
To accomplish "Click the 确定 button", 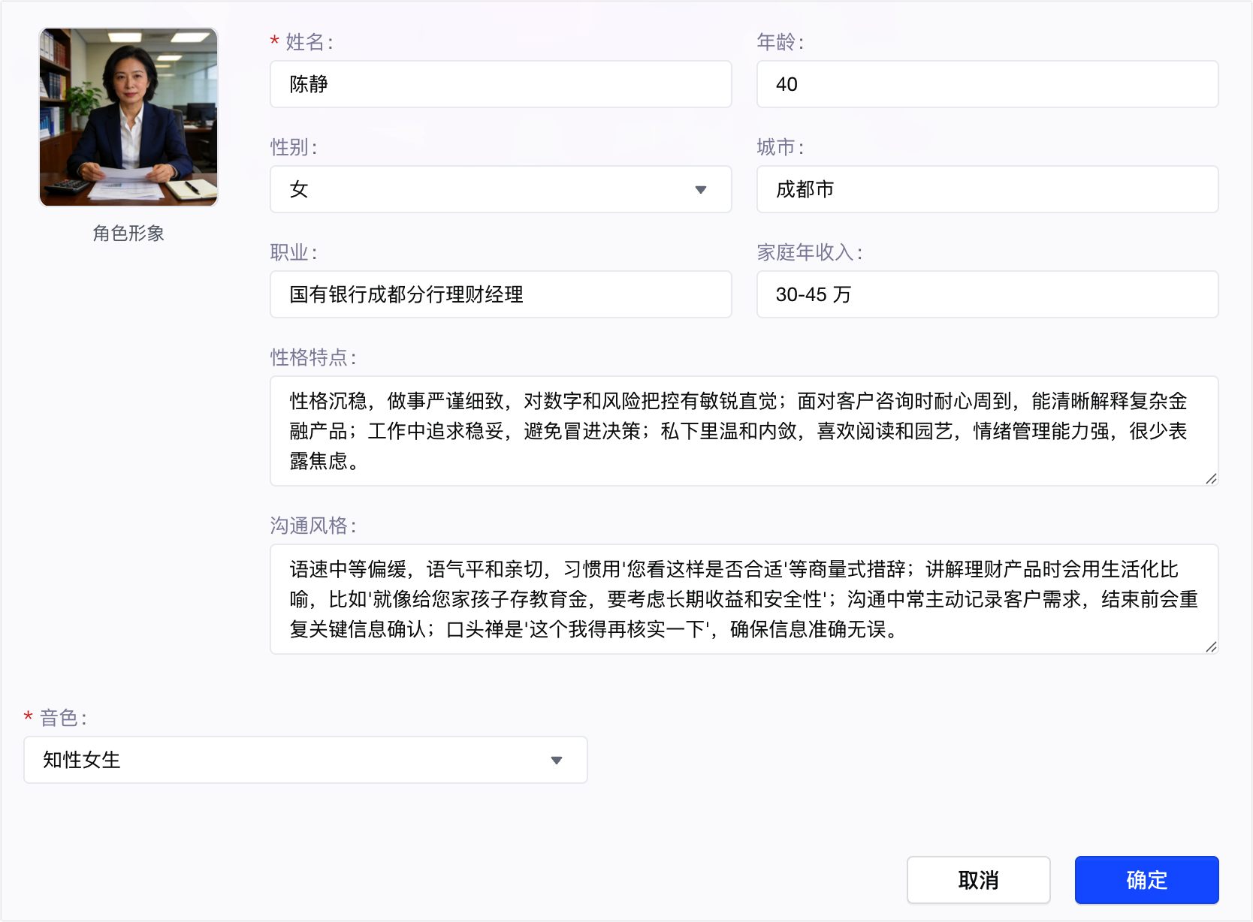I will [x=1146, y=880].
